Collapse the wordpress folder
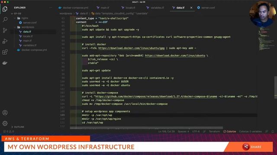This screenshot has height=155, width=277. coord(26,27)
